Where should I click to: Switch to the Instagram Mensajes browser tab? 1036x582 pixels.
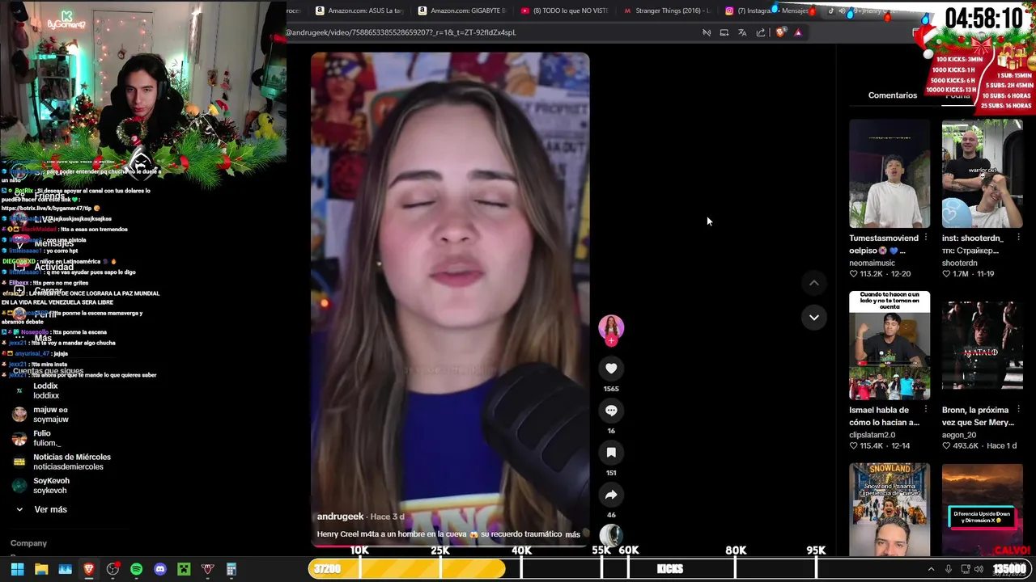(x=769, y=11)
